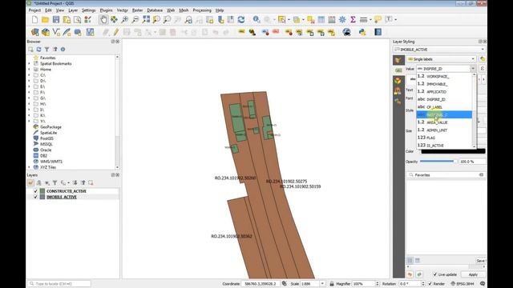Open the Style Manager button in Layers panel
The image size is (513, 288).
(30, 183)
